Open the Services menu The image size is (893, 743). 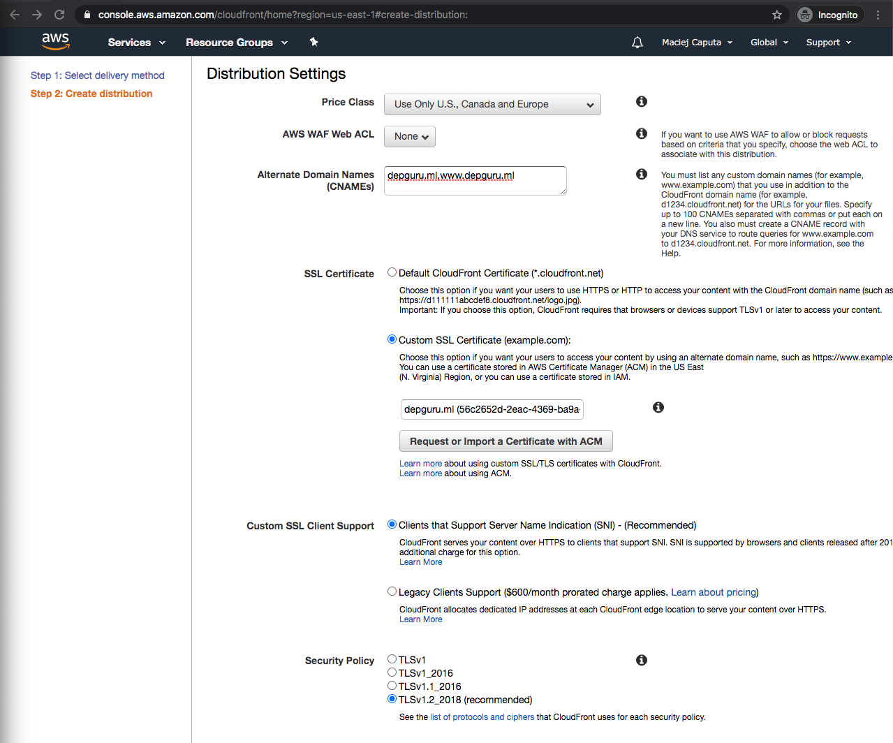[136, 43]
